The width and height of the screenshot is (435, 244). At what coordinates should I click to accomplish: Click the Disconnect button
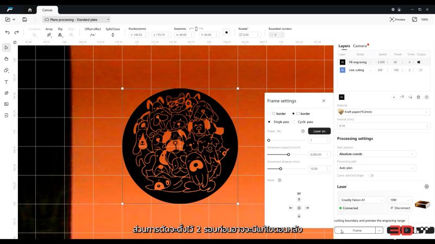(400, 208)
